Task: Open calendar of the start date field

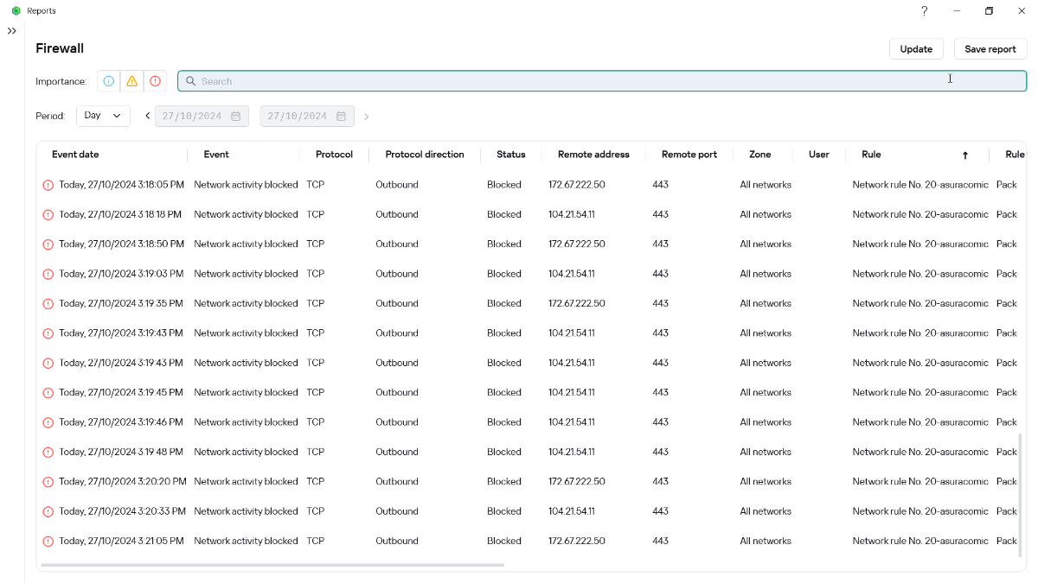Action: (235, 117)
